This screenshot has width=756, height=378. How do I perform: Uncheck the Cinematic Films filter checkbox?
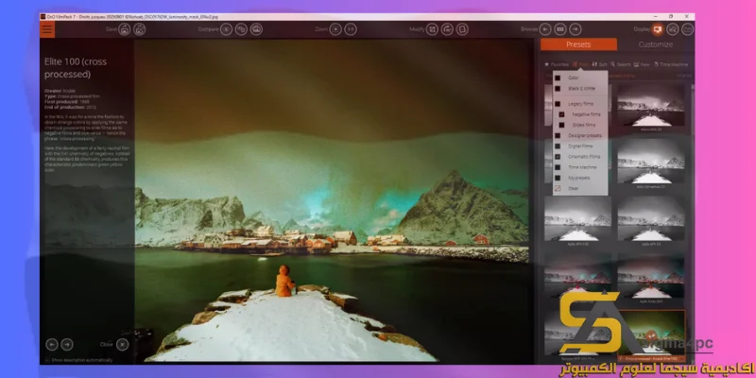[558, 157]
